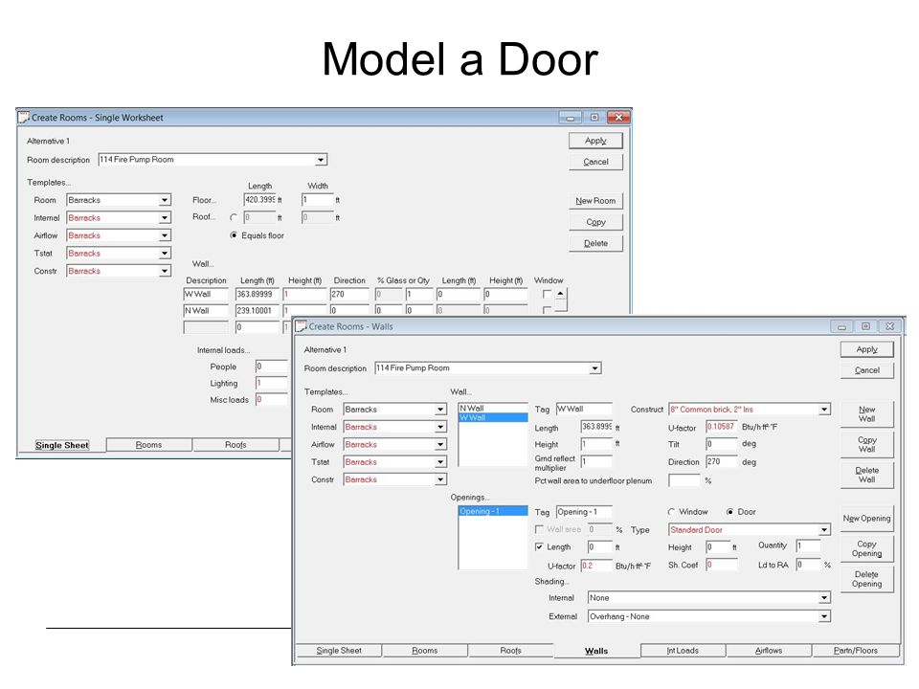This screenshot has height=689, width=919.
Task: Close the Create Rooms - Single Worksheet window
Action: [617, 117]
